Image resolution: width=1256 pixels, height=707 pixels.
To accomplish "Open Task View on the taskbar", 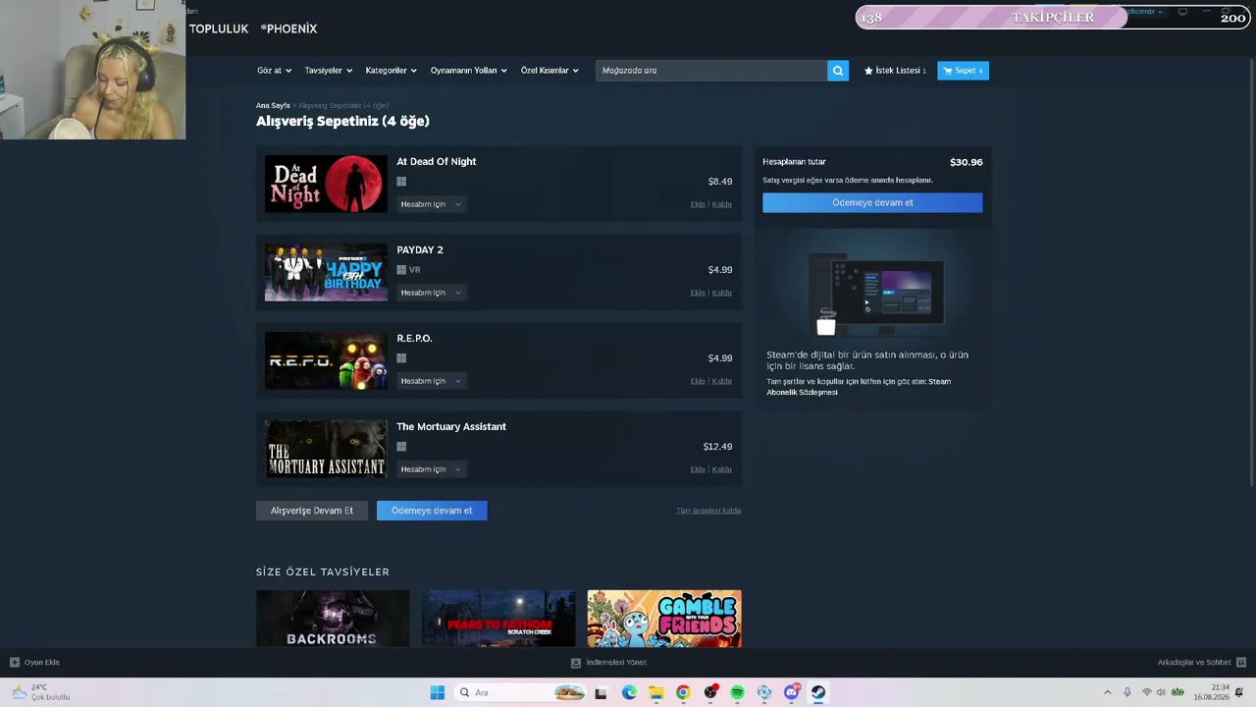I will click(x=601, y=692).
